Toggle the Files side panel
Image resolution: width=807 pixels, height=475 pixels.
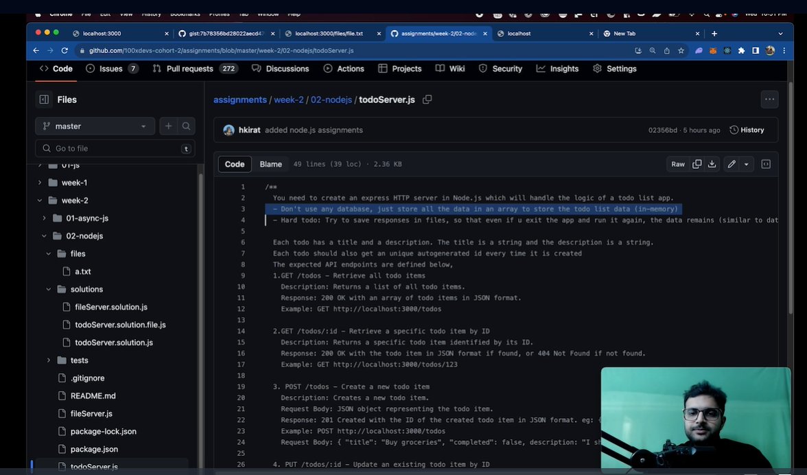[x=43, y=99]
